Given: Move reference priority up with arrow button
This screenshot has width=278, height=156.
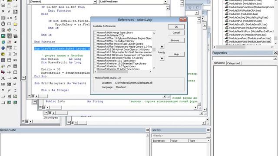Looking at the screenshot, I should 162,46.
